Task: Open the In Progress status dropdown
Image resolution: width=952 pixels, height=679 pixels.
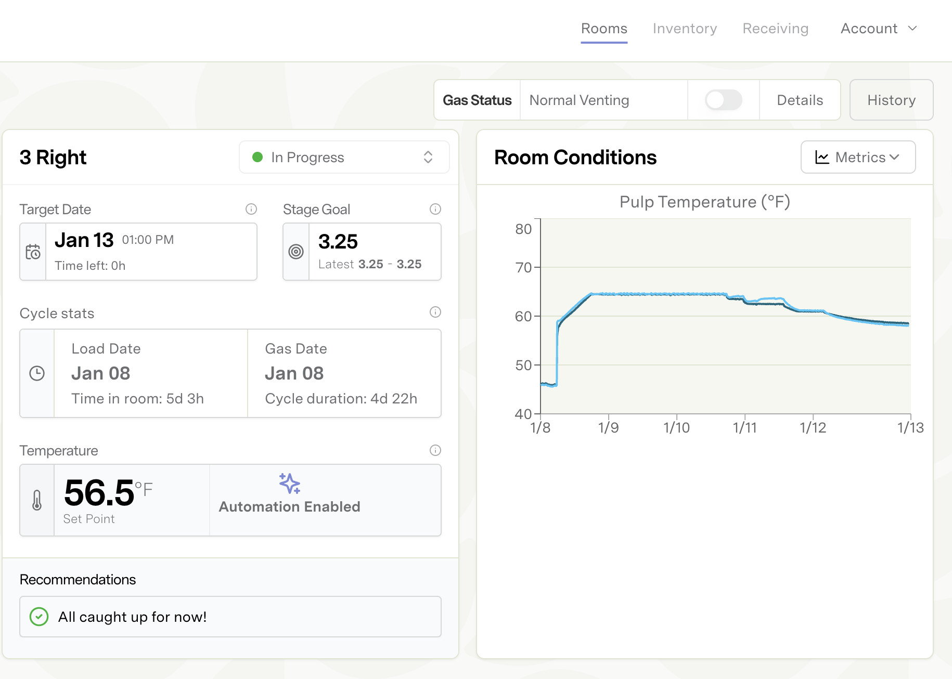Action: 344,157
